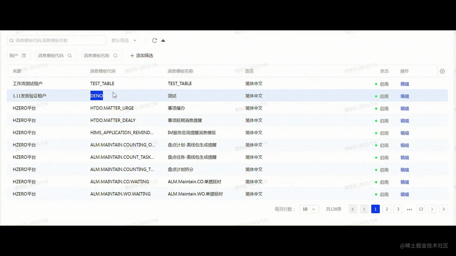Click the search icon in 消息模板代码 filter
This screenshot has height=256, width=456.
click(69, 55)
